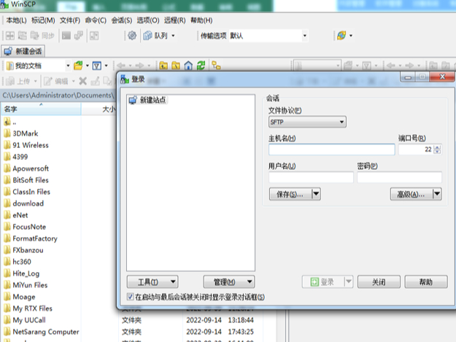Viewport: 456px width, 342px height.
Task: Expand the queue (队列) dropdown arrow
Action: click(x=173, y=36)
